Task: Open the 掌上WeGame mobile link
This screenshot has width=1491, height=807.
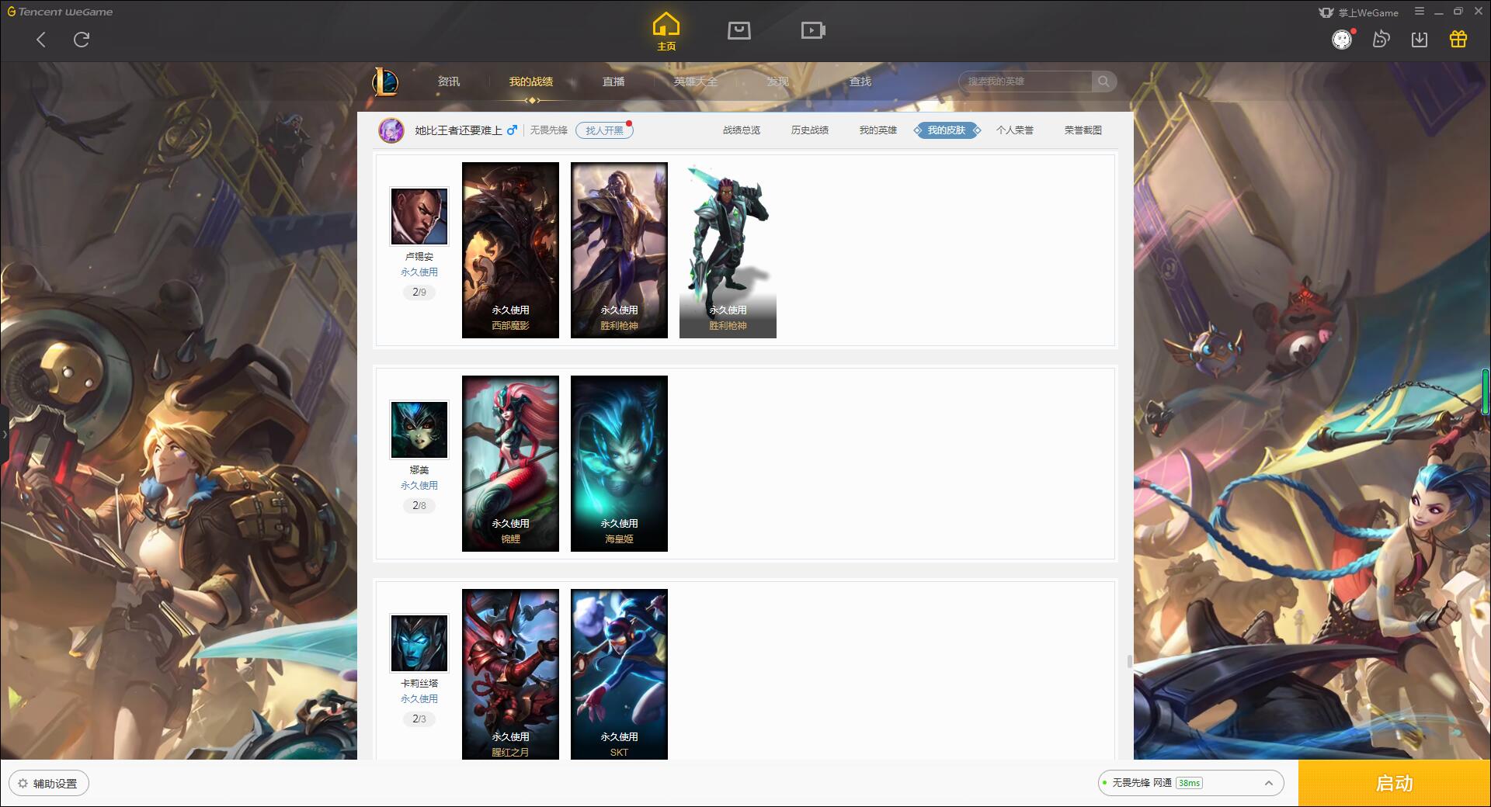Action: 1359,12
